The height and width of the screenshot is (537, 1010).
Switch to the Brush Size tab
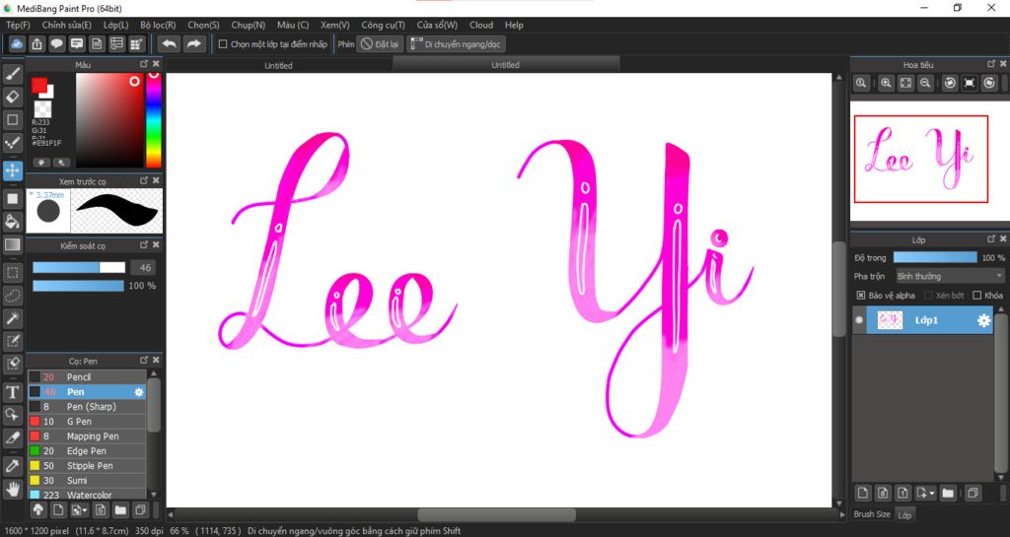(872, 514)
